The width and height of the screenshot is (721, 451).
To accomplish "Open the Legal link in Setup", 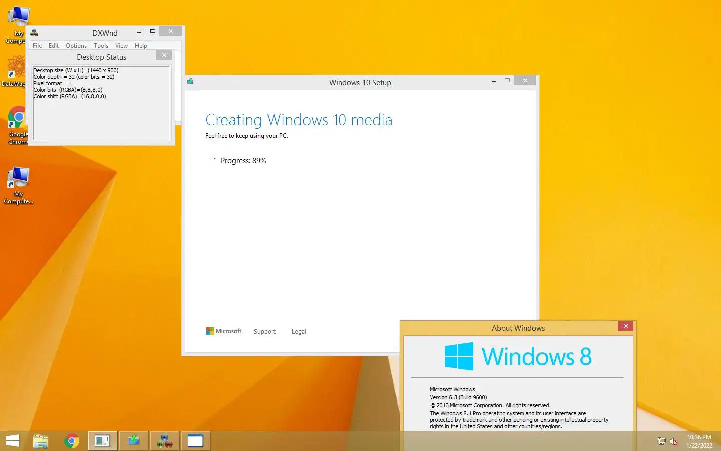I will pos(299,332).
